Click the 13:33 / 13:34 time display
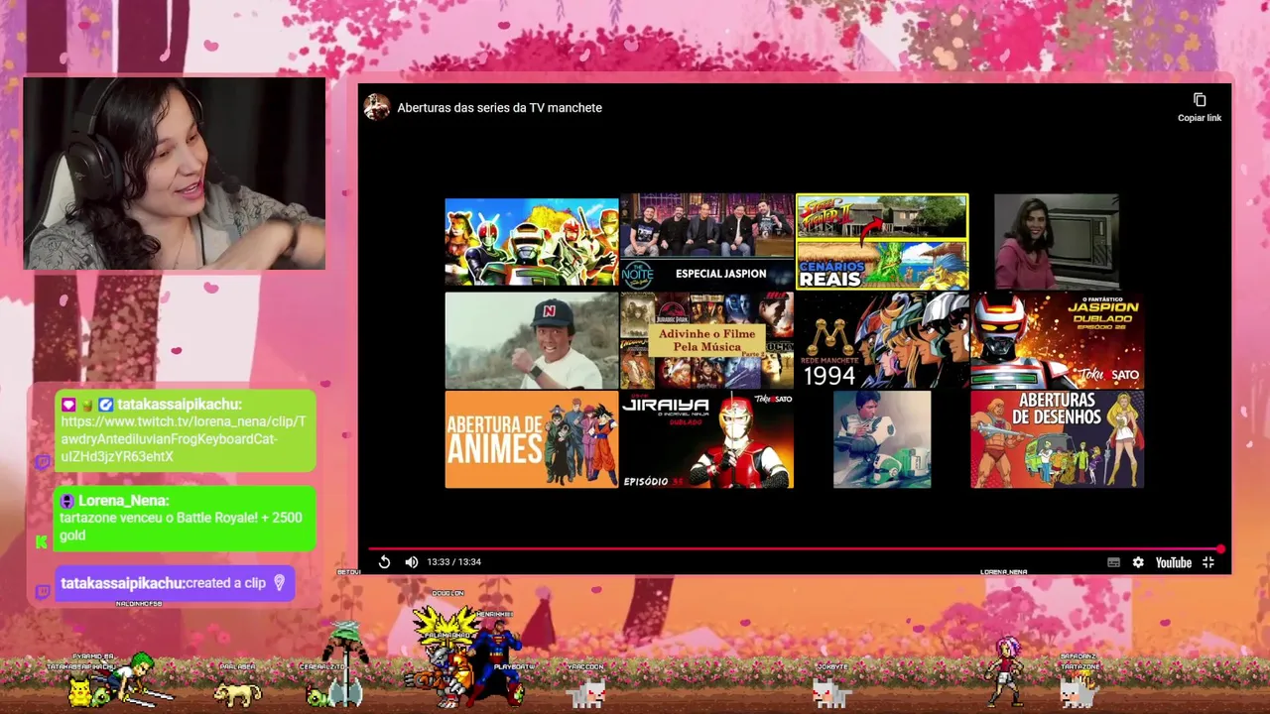The width and height of the screenshot is (1270, 714). (x=453, y=562)
